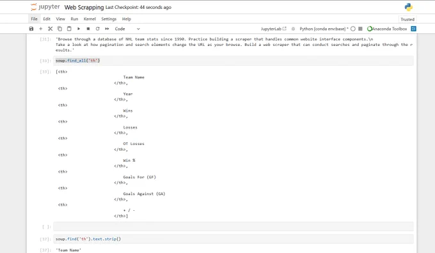Open the Kernel menu
Screen dimensions: 435x253
(90, 19)
